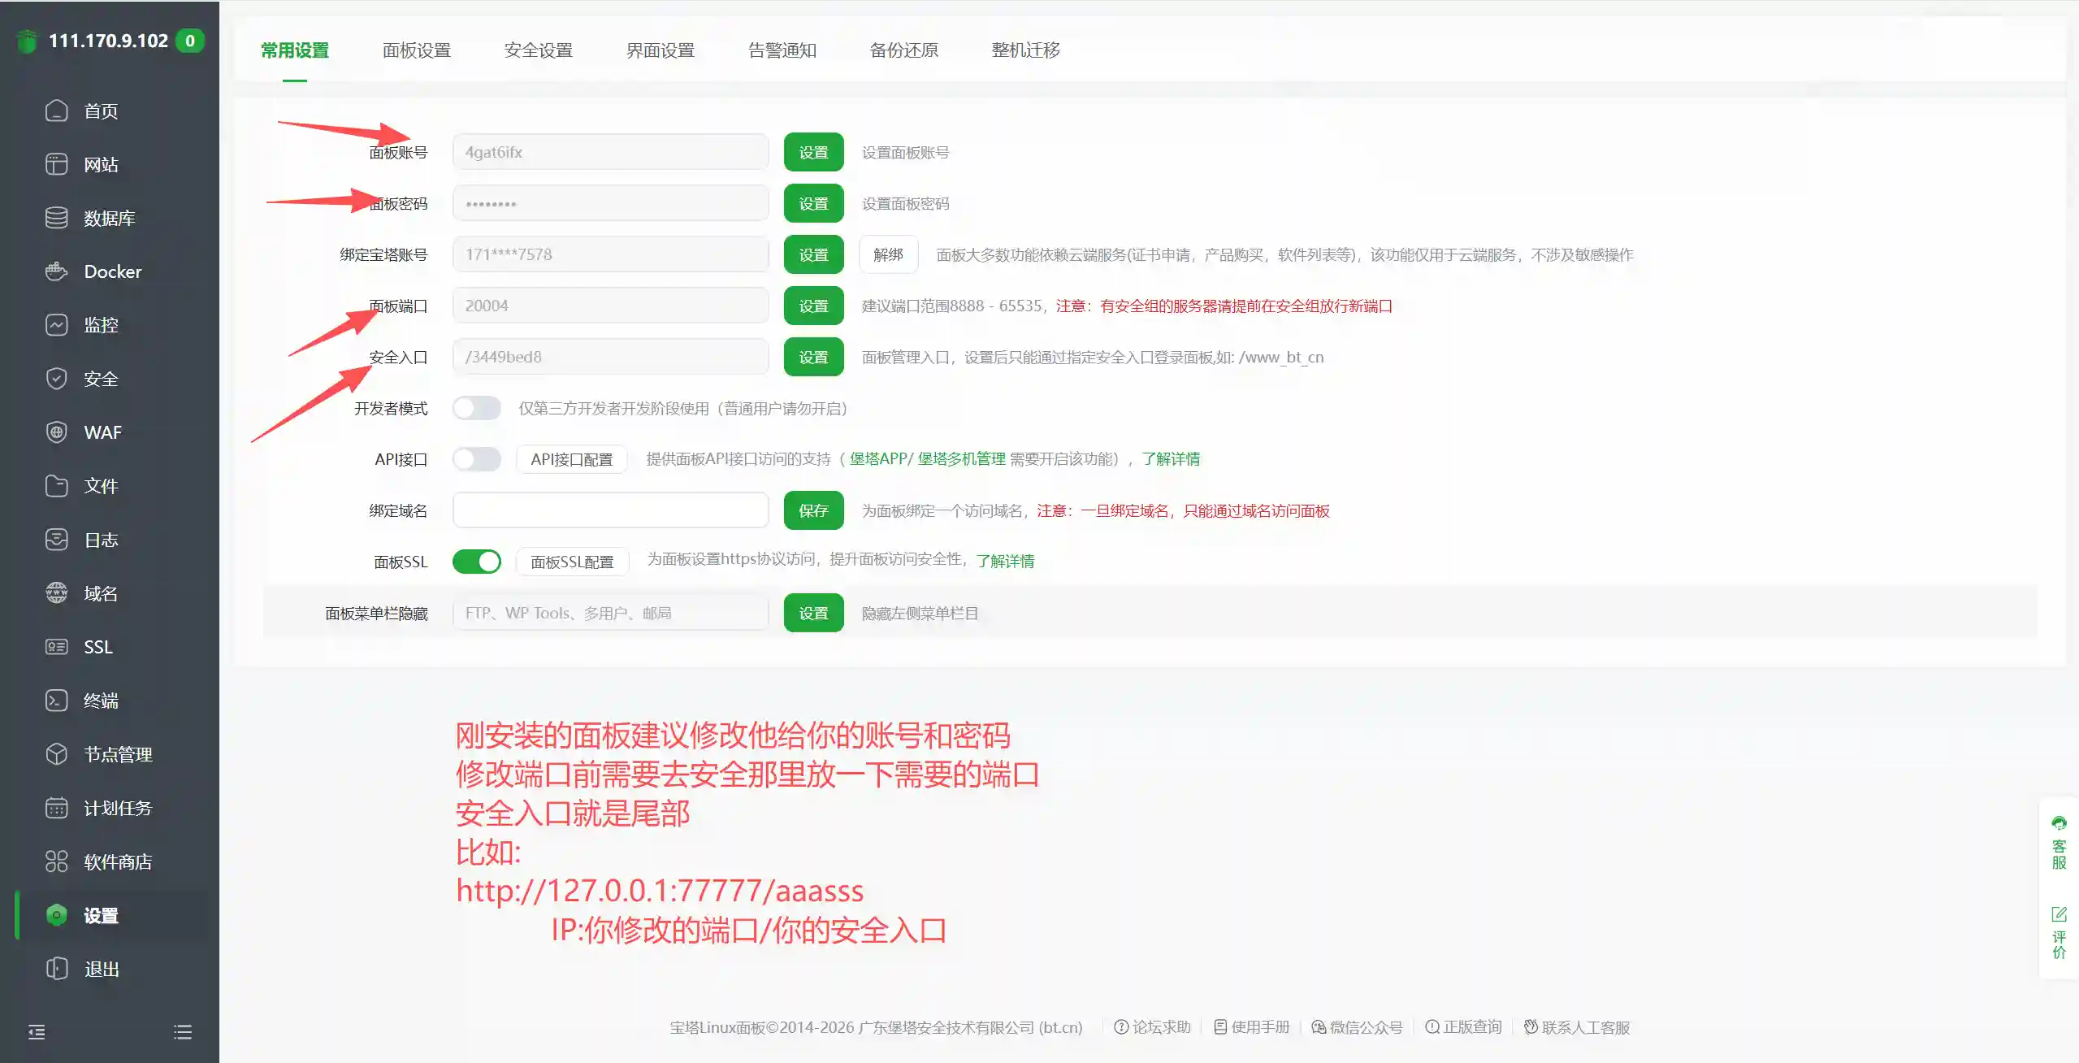
Task: Click 设置 button for 安全入口
Action: pyautogui.click(x=813, y=357)
